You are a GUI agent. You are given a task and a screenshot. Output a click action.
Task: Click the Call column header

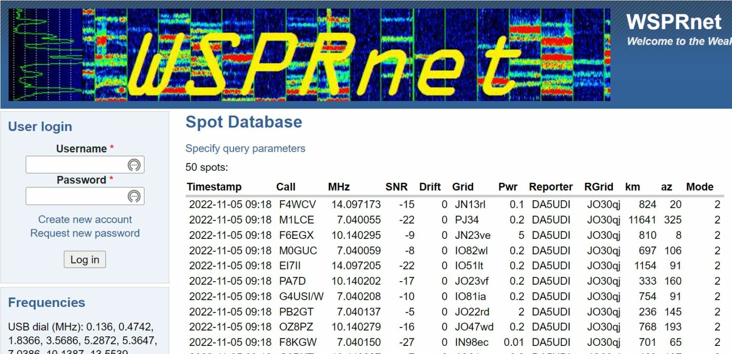(x=285, y=187)
